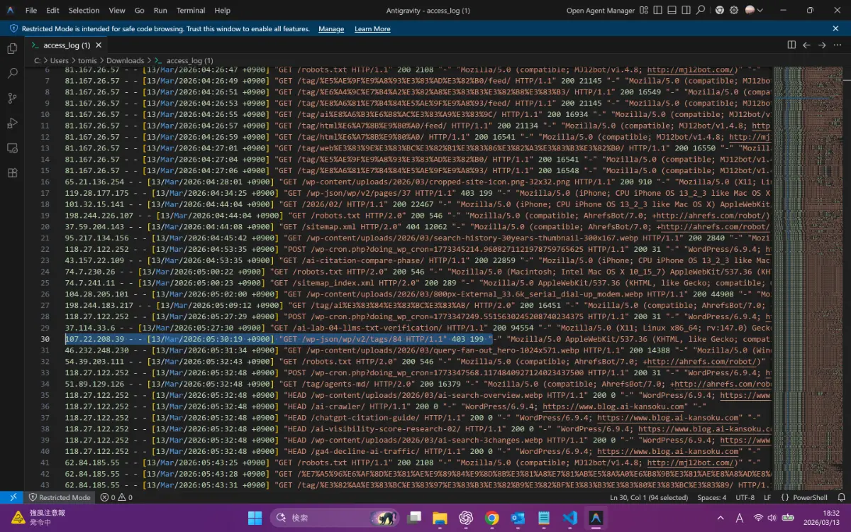Split the editor with the split icon
The image size is (851, 532).
792,44
